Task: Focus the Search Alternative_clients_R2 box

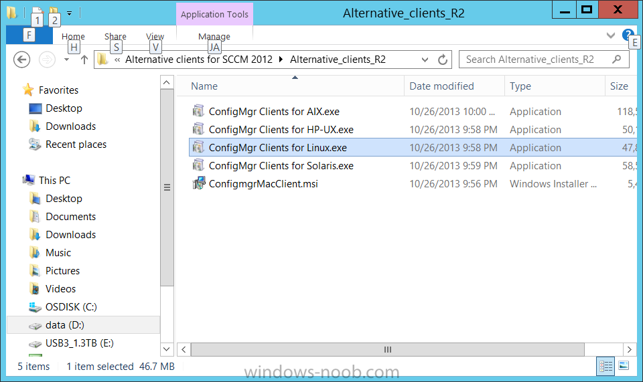Action: click(x=543, y=60)
